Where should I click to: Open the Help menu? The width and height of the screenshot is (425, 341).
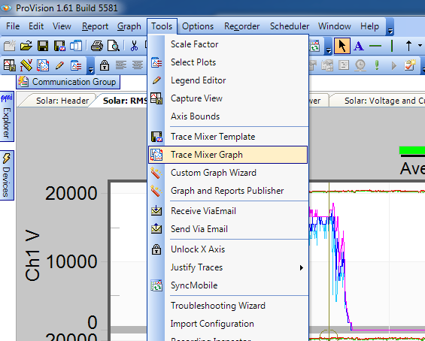[369, 26]
